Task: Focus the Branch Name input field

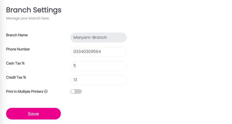Action: (x=98, y=38)
